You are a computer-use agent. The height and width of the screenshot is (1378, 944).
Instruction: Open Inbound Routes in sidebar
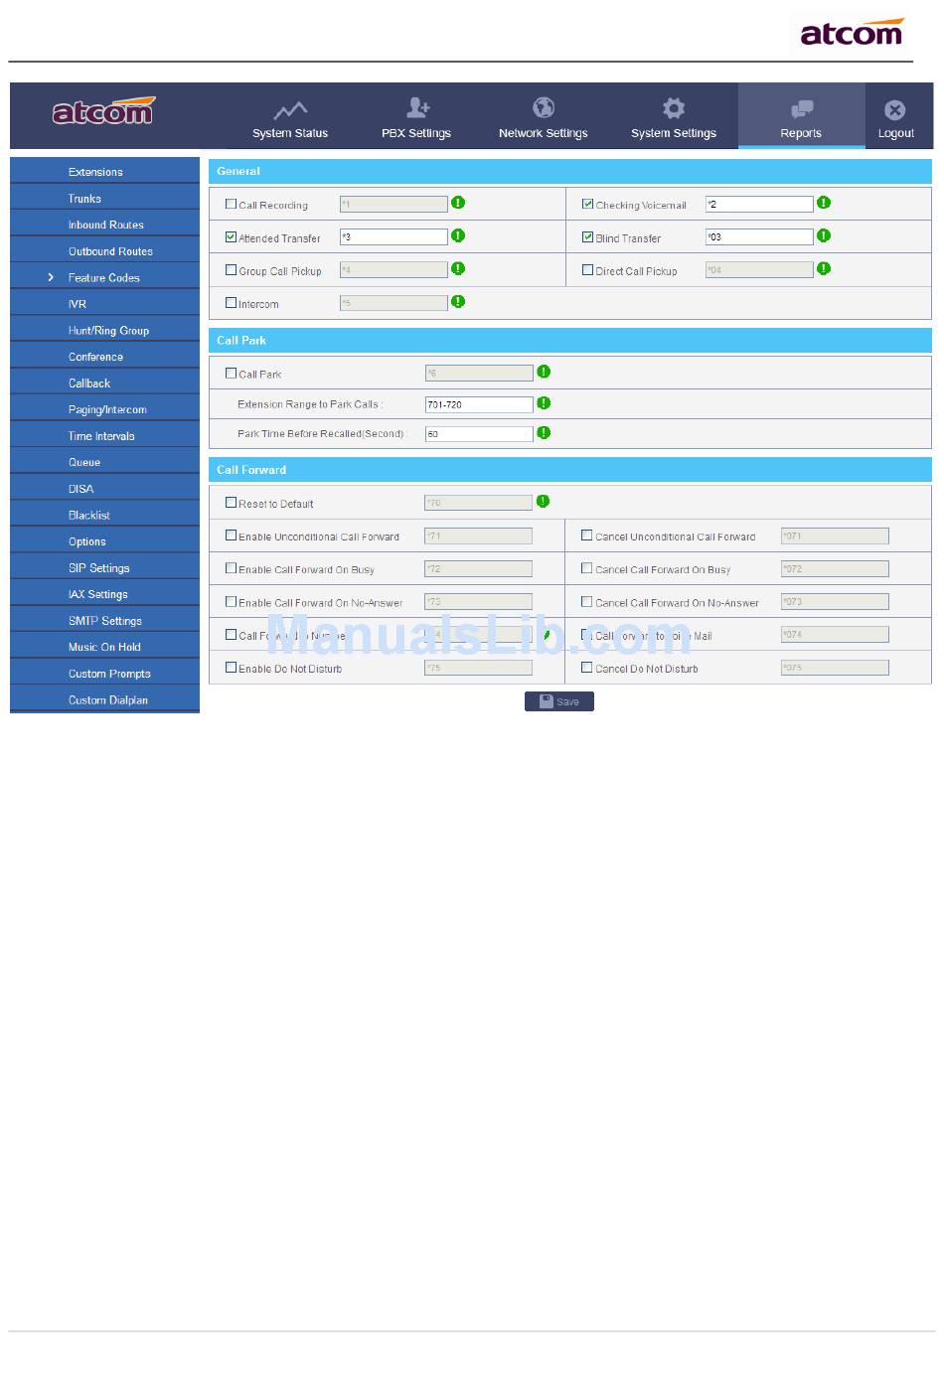coord(104,225)
